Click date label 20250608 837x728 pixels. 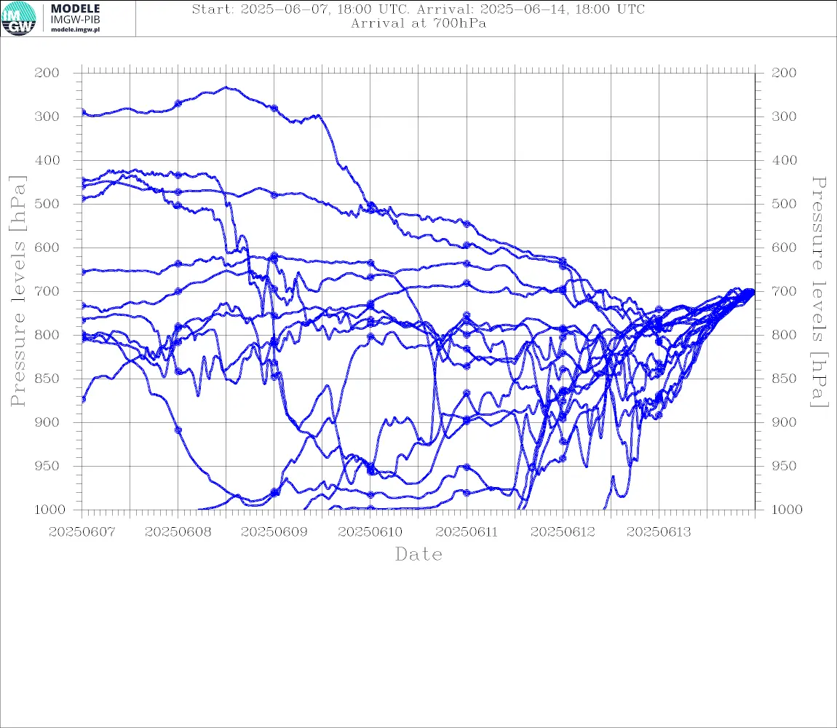click(x=178, y=532)
